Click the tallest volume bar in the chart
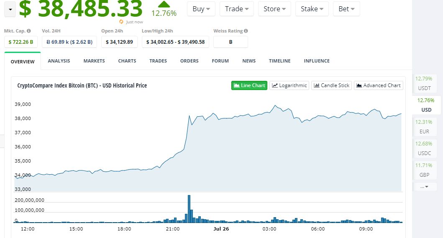The height and width of the screenshot is (238, 443). pyautogui.click(x=189, y=209)
